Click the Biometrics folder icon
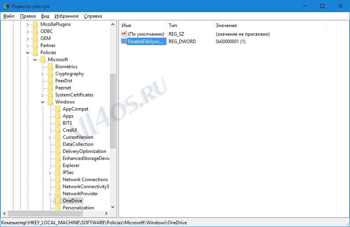 tap(51, 67)
